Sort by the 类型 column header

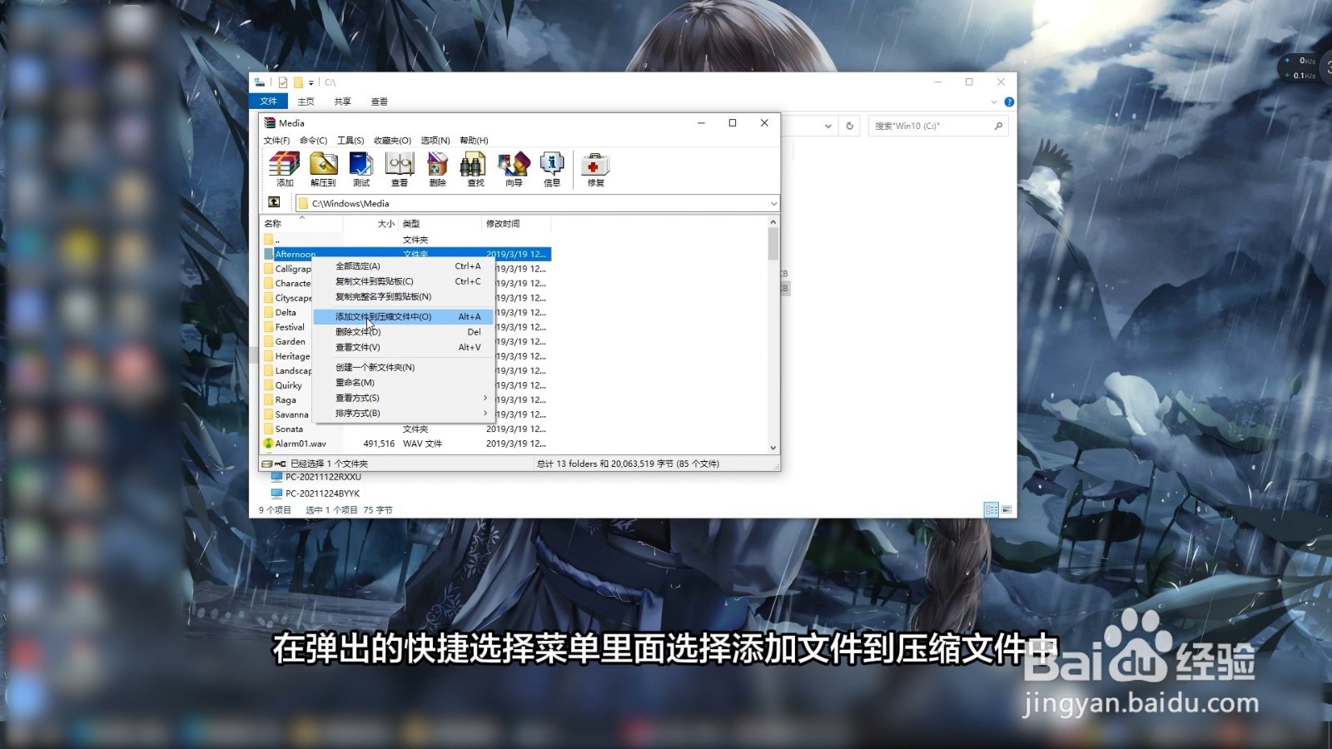pyautogui.click(x=440, y=224)
